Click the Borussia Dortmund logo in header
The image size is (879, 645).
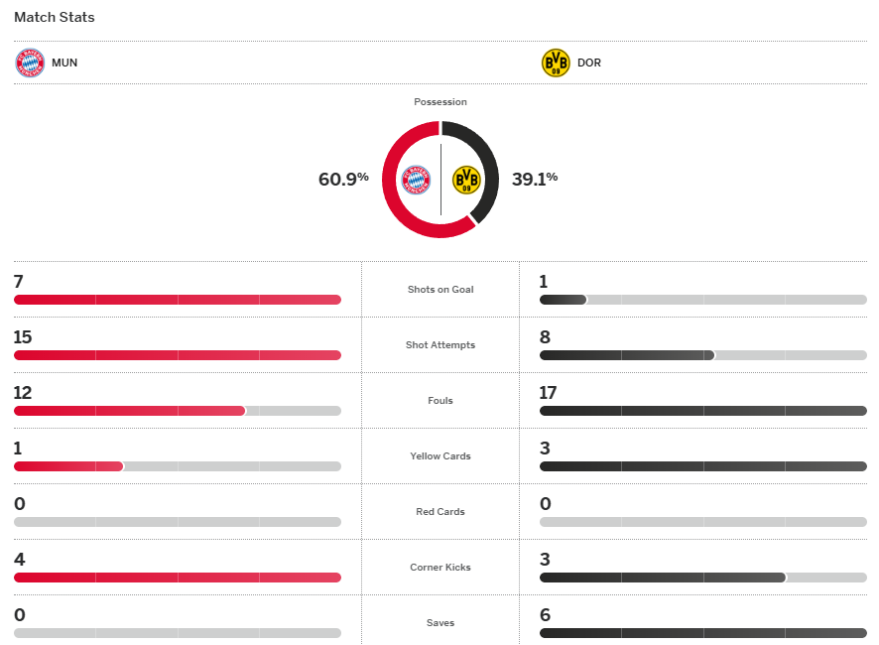[x=556, y=63]
